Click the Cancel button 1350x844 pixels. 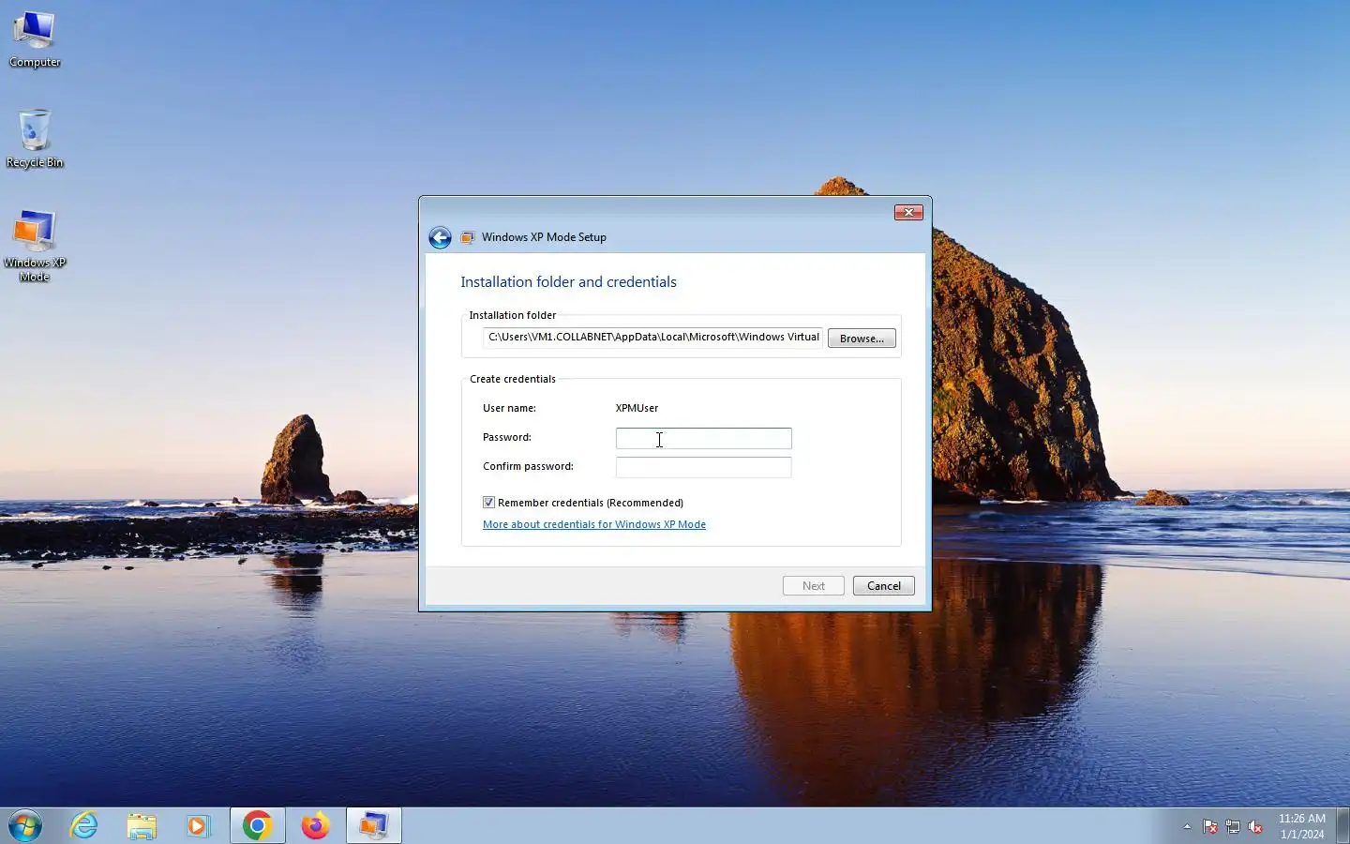click(x=884, y=586)
